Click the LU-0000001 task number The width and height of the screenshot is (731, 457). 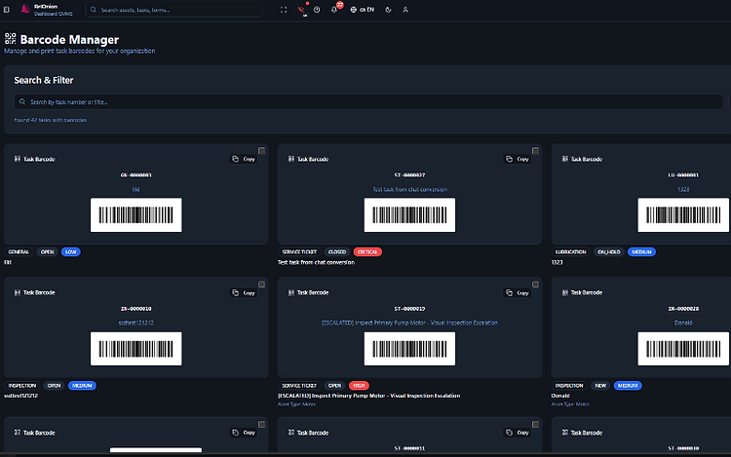[x=683, y=174]
